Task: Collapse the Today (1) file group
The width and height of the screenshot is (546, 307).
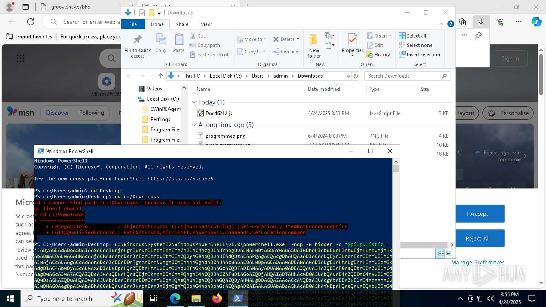Action: pyautogui.click(x=194, y=102)
